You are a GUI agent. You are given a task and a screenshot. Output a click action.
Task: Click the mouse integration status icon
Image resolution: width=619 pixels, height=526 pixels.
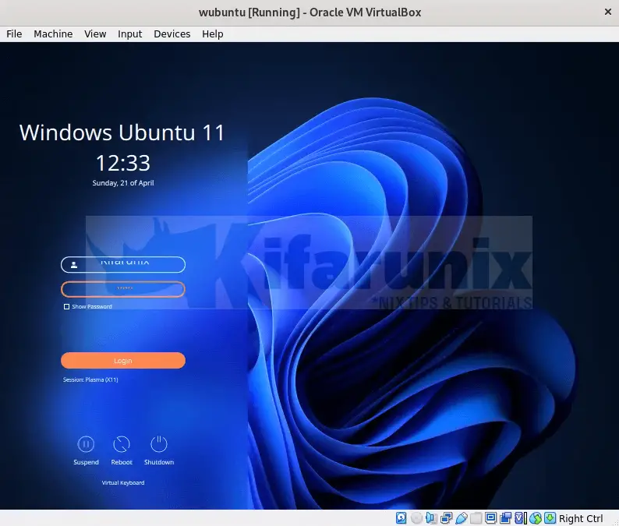coord(536,517)
